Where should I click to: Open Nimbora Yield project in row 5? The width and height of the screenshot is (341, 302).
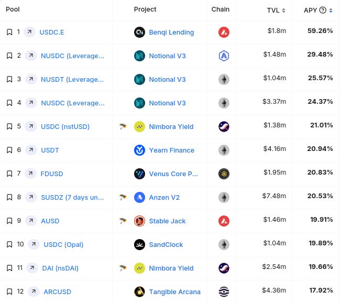click(171, 126)
